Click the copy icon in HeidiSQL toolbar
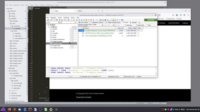 pyautogui.click(x=55, y=20)
